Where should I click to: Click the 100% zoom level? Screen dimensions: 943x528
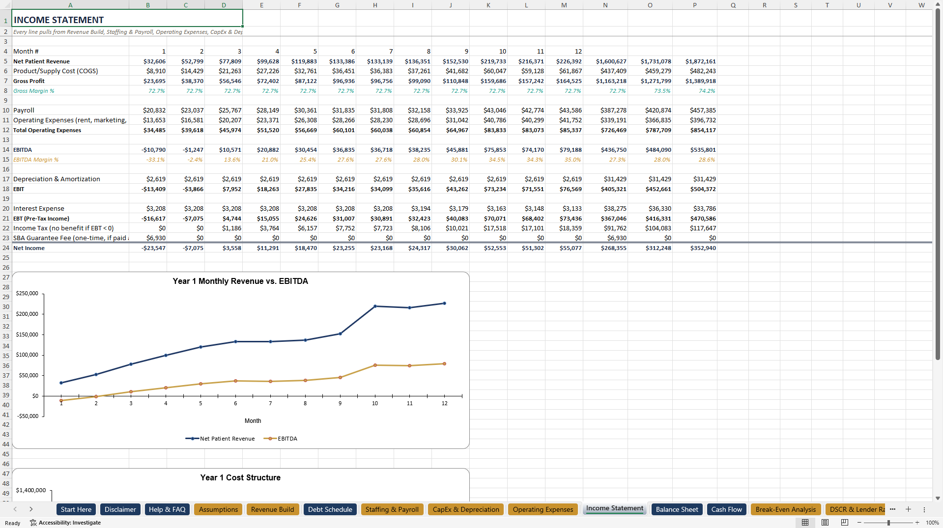click(932, 523)
